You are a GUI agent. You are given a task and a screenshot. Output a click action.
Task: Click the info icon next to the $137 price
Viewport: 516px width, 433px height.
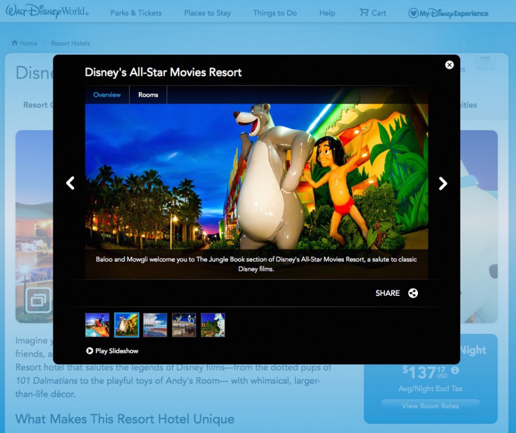pos(455,370)
